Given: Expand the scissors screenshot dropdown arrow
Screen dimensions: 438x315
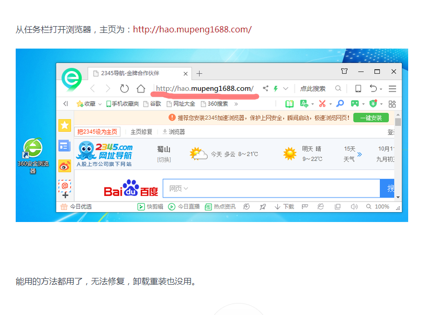Looking at the screenshot, I should tap(330, 104).
